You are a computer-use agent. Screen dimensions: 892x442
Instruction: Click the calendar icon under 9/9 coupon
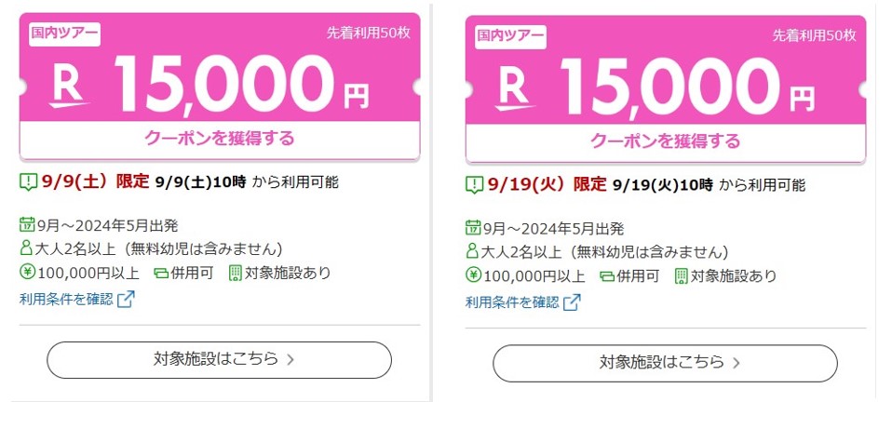point(27,225)
